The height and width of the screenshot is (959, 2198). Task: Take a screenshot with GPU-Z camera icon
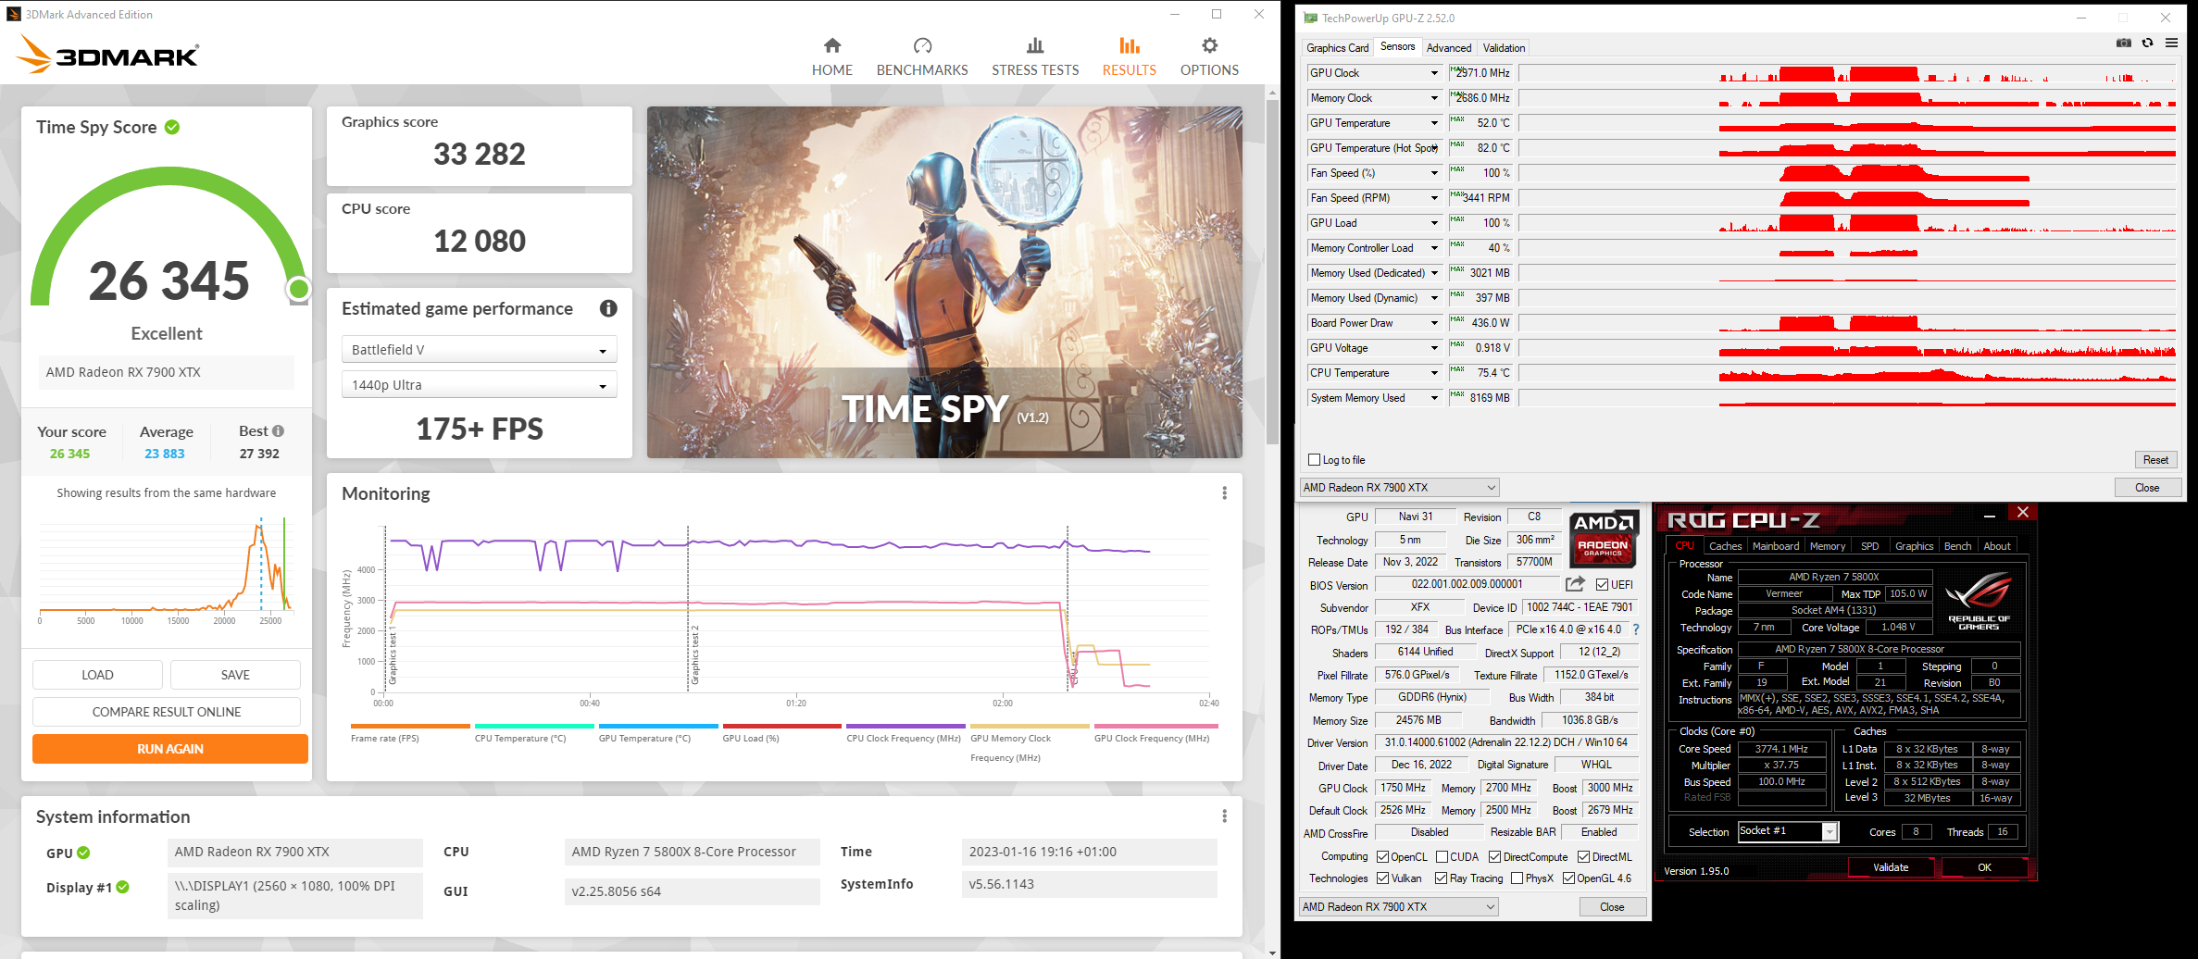[2124, 44]
